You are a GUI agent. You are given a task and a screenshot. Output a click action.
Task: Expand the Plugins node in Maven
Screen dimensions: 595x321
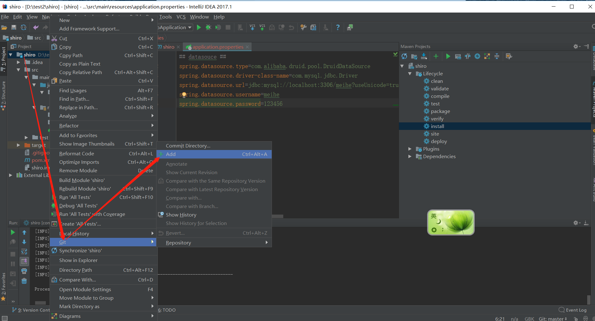pos(410,149)
